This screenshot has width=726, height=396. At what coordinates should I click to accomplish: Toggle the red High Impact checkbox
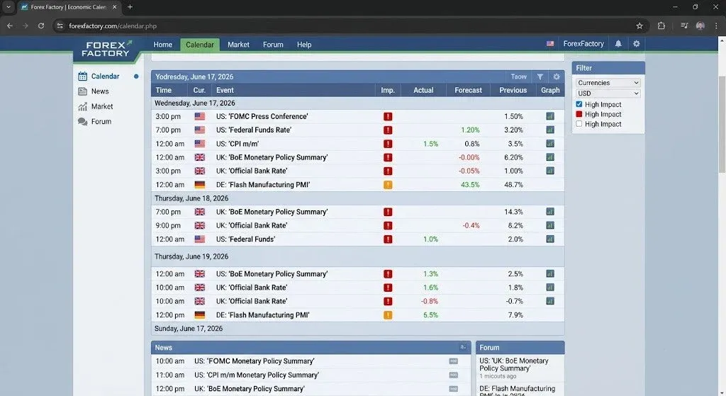click(579, 114)
